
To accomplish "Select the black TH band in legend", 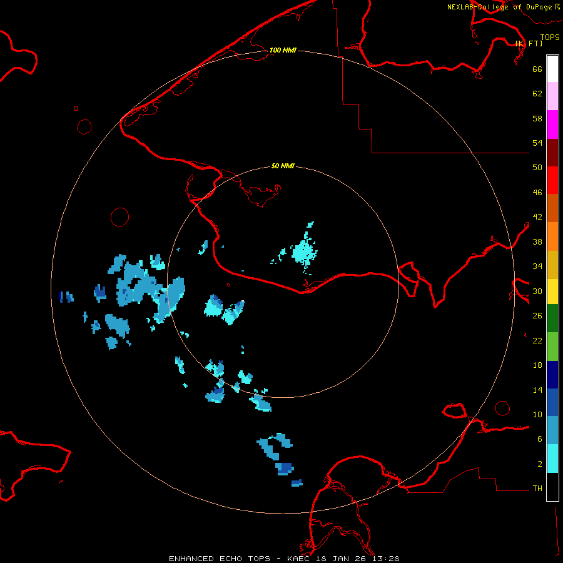I will pyautogui.click(x=552, y=487).
